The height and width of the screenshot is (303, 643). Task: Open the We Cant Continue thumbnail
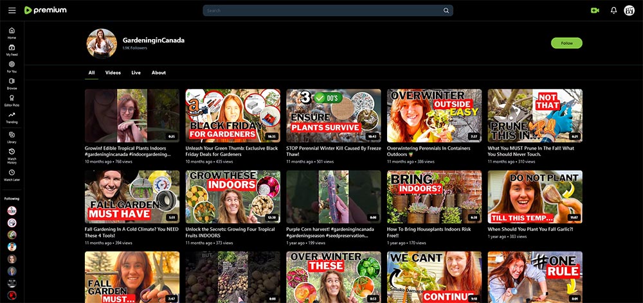[x=434, y=277]
